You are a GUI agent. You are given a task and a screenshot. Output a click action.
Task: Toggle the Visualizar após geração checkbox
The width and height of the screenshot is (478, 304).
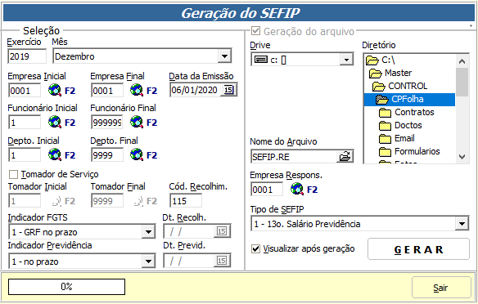255,249
